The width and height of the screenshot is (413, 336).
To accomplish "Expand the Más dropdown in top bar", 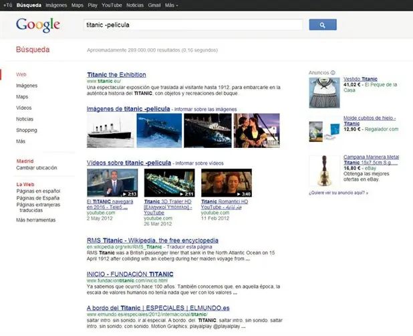I will point(172,5).
